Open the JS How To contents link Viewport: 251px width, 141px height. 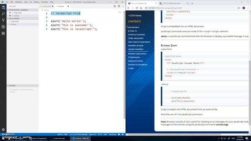tap(133, 31)
